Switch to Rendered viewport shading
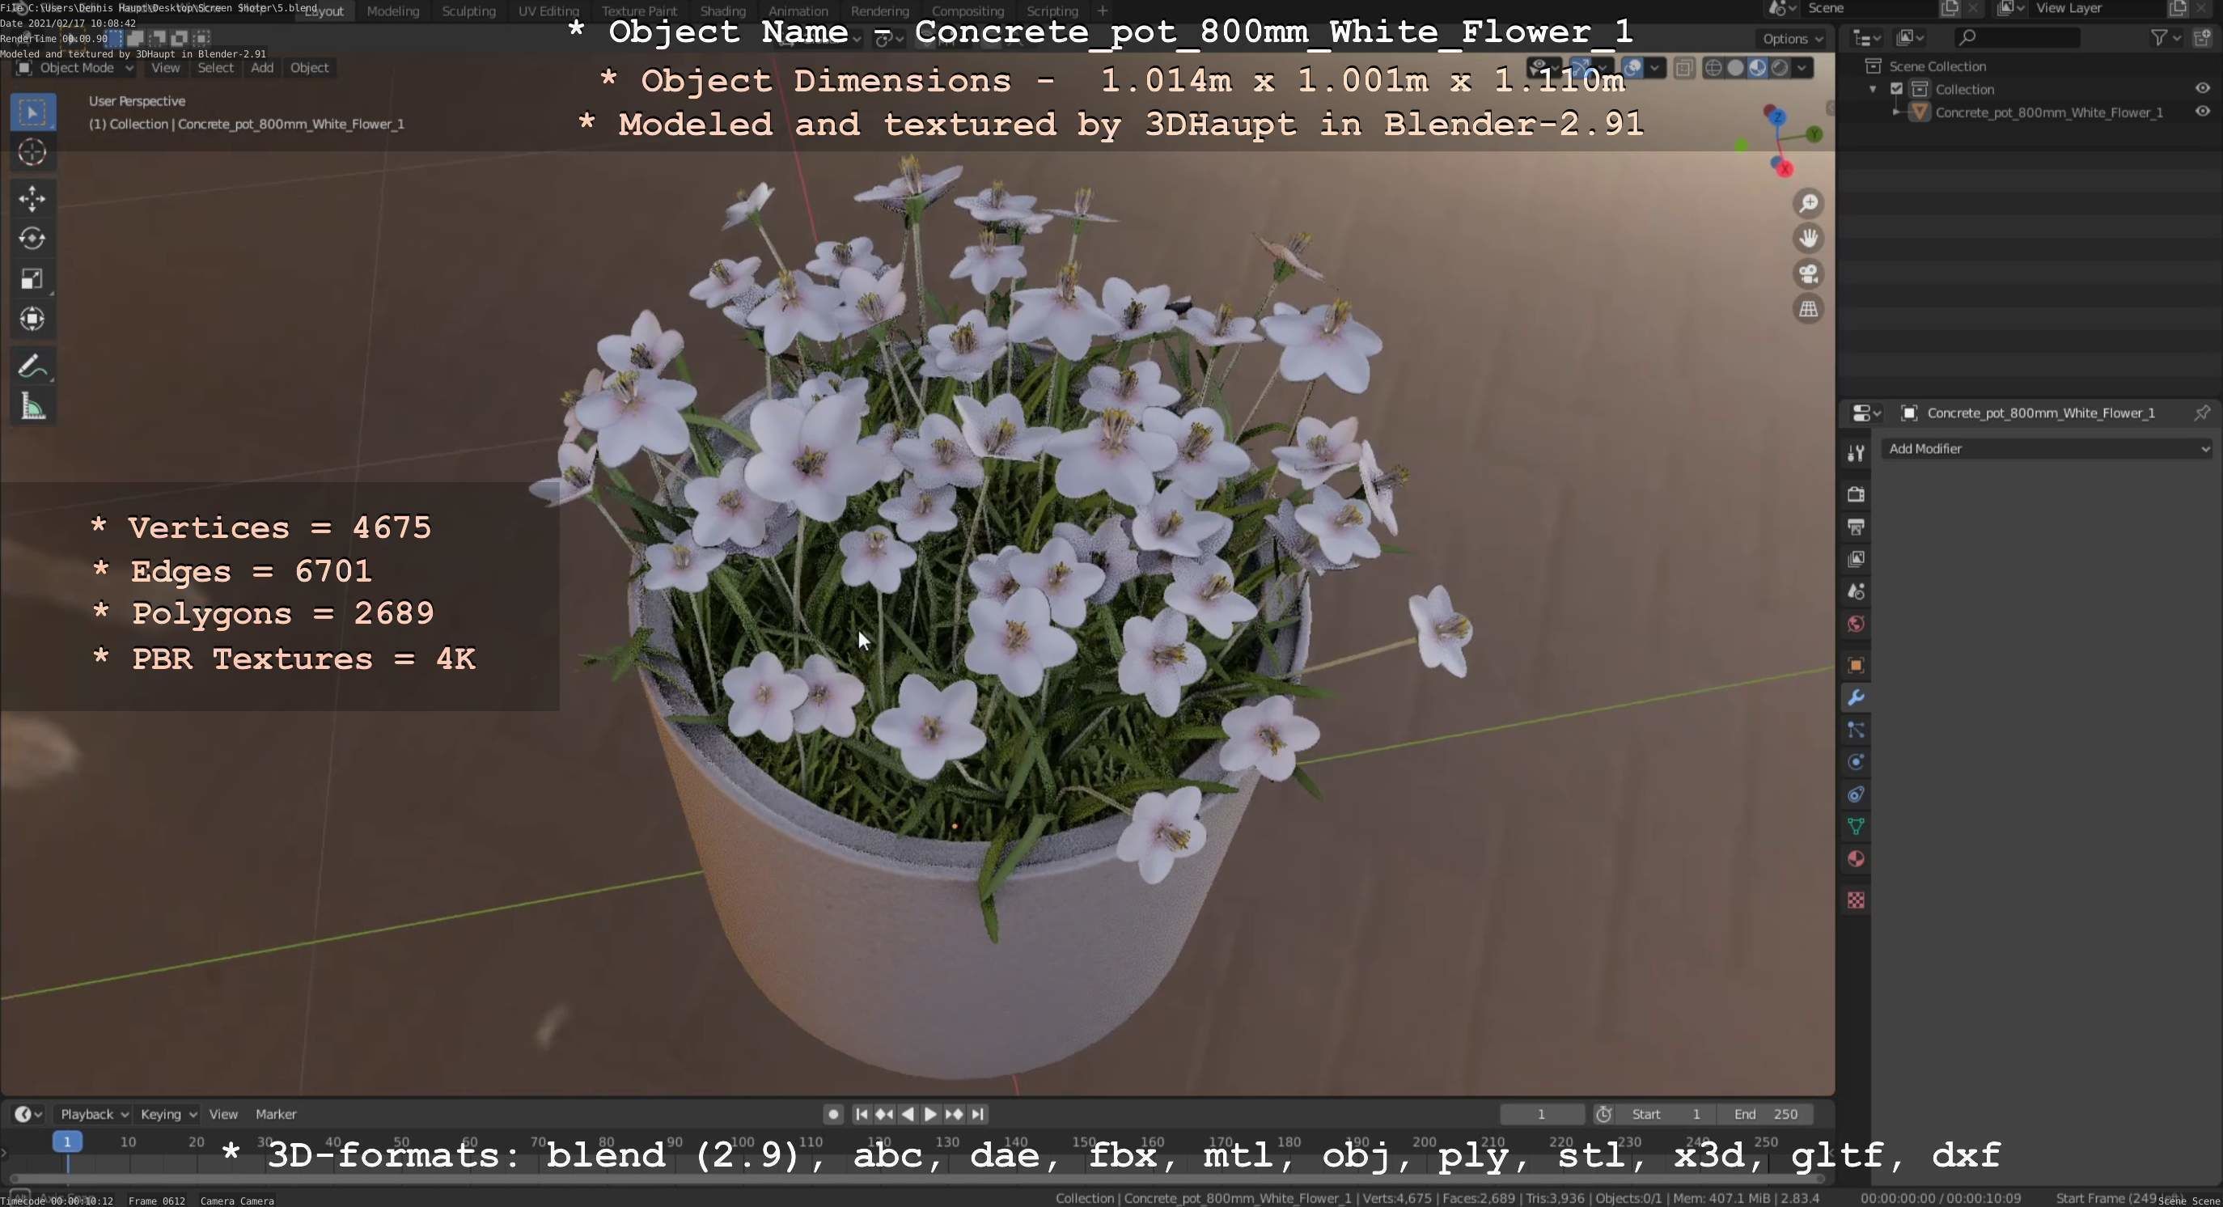The image size is (2223, 1207). [x=1780, y=68]
